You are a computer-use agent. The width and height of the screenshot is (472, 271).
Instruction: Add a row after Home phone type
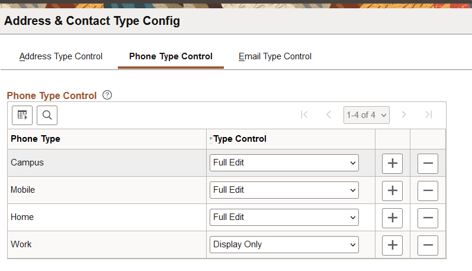(392, 218)
